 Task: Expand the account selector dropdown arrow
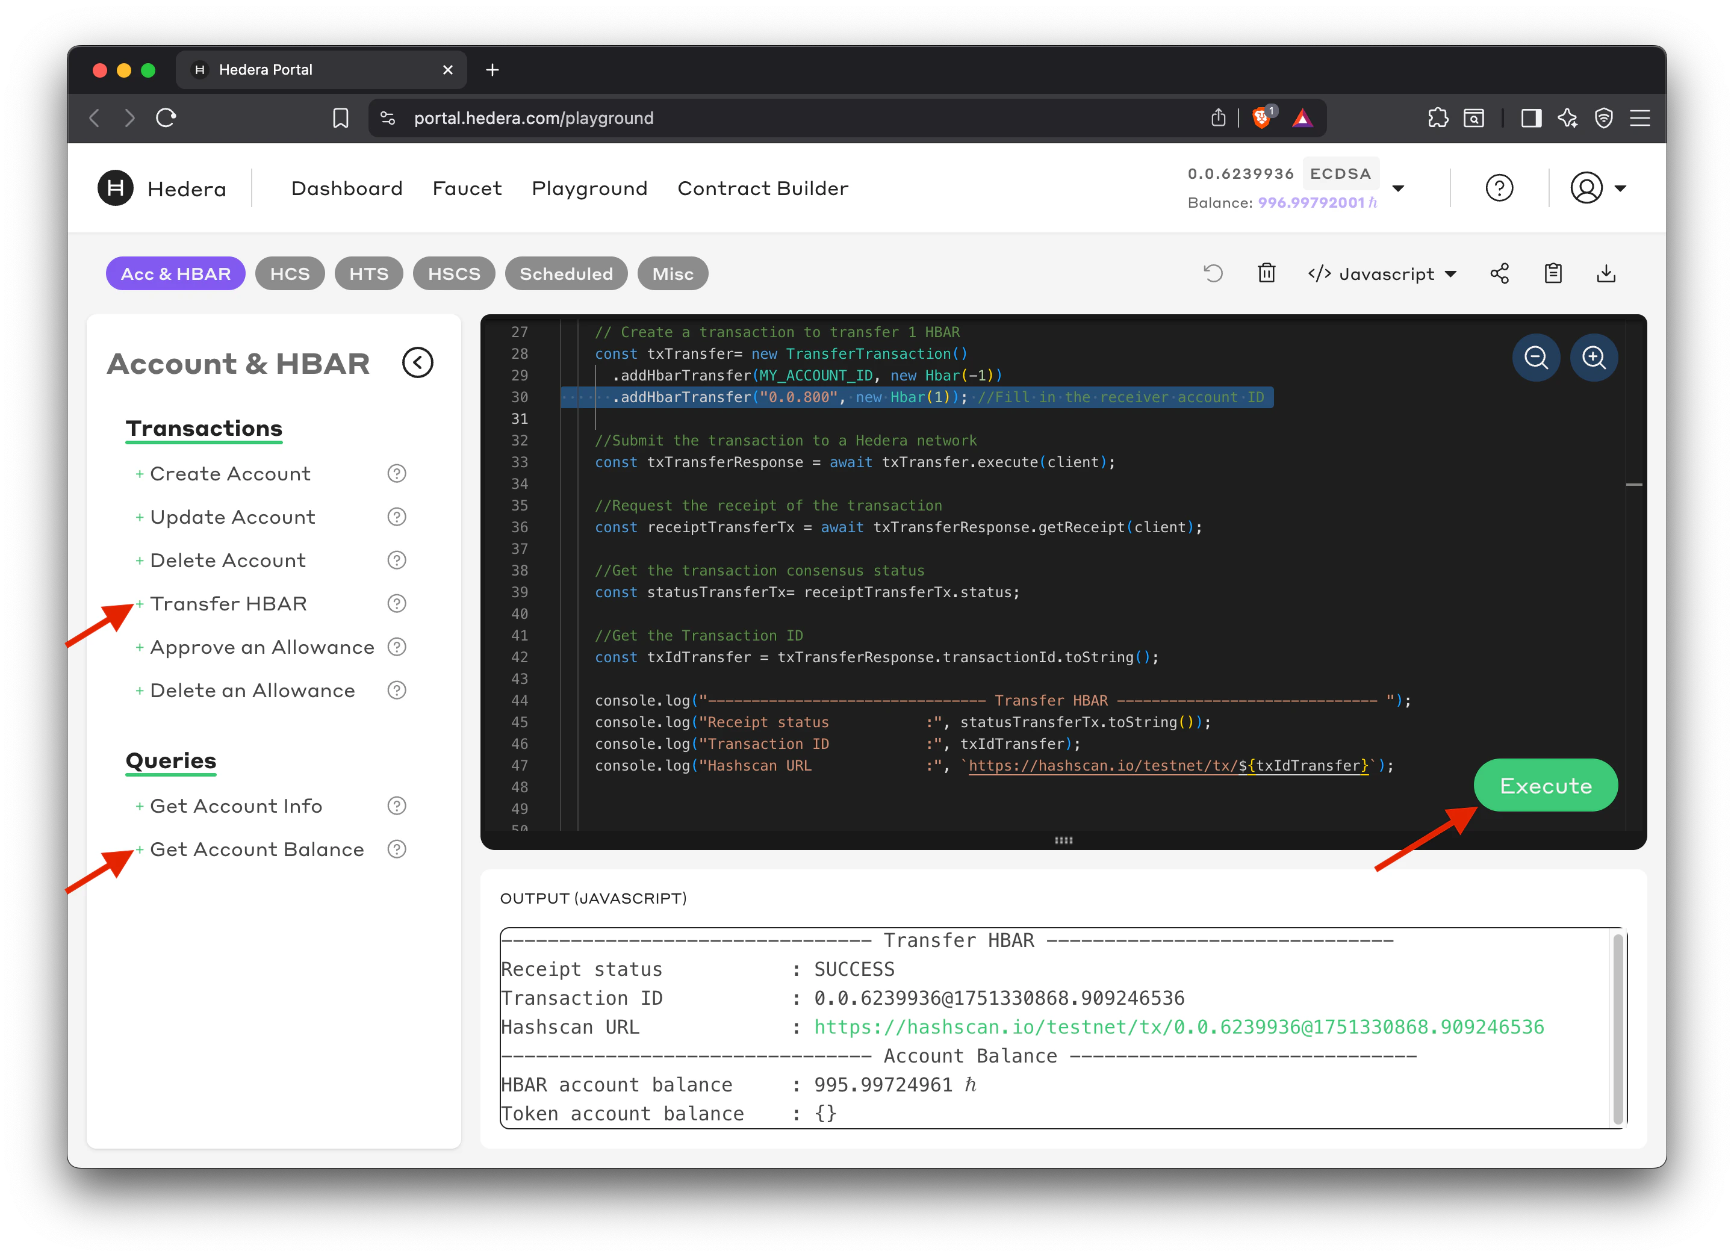1399,188
